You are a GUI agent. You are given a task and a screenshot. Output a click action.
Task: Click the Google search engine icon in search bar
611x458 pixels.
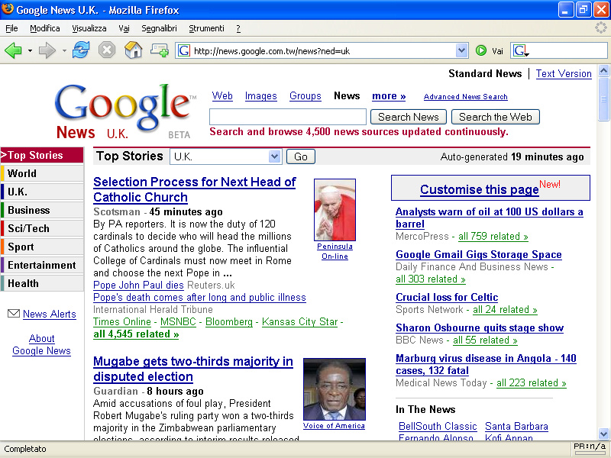pos(520,50)
